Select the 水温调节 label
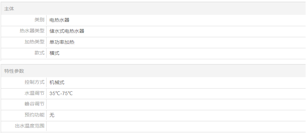The image size is (307, 133). (34, 93)
